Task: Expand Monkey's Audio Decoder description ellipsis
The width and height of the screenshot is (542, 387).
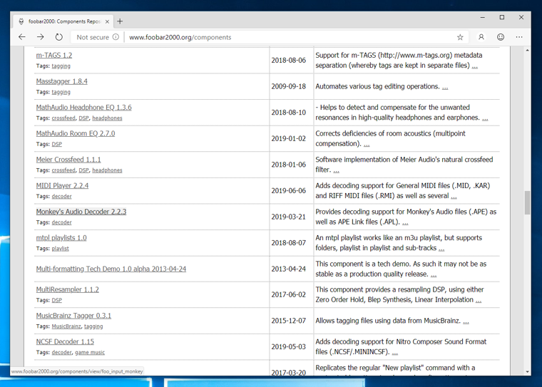Action: click(405, 223)
